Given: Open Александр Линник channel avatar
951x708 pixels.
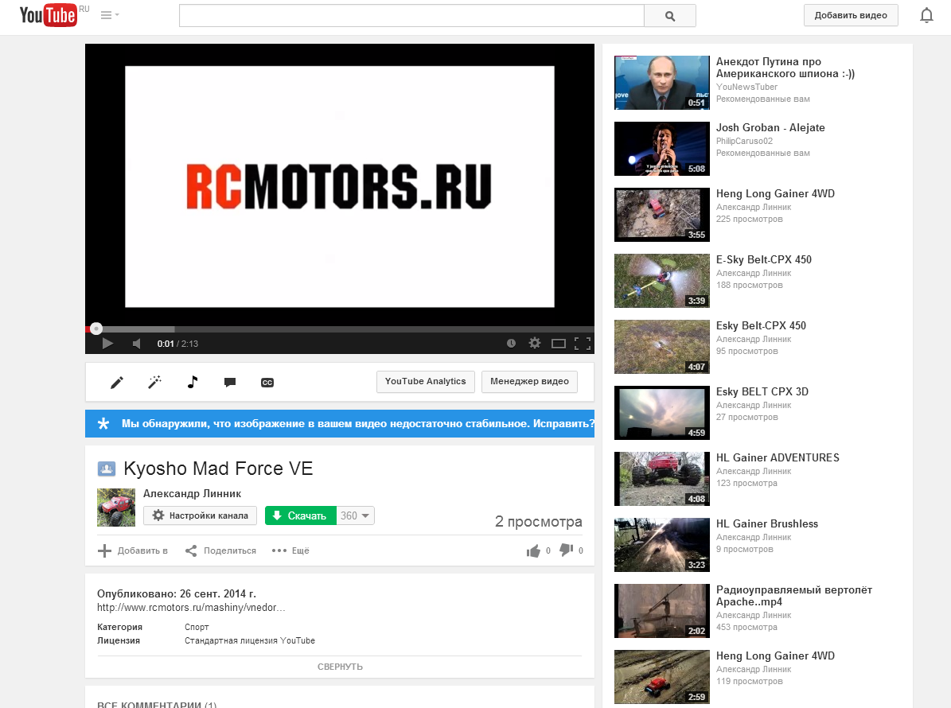Looking at the screenshot, I should point(116,508).
